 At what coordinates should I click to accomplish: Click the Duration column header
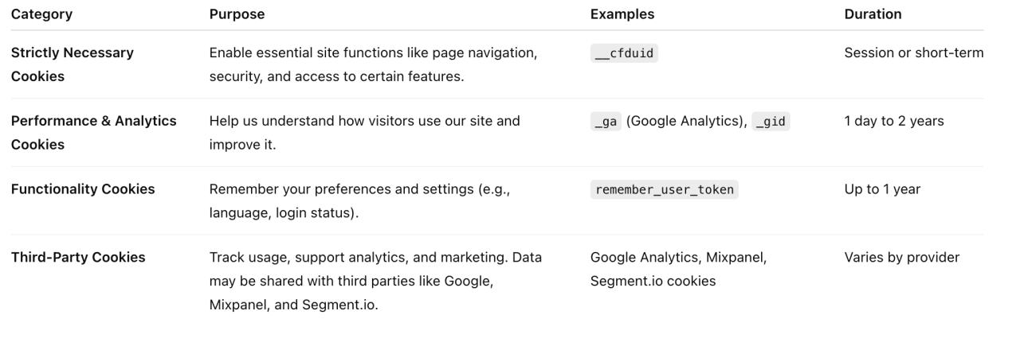tap(873, 14)
